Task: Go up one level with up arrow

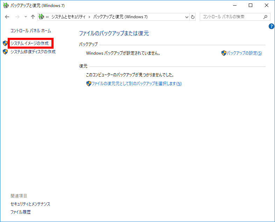Action: click(x=33, y=17)
